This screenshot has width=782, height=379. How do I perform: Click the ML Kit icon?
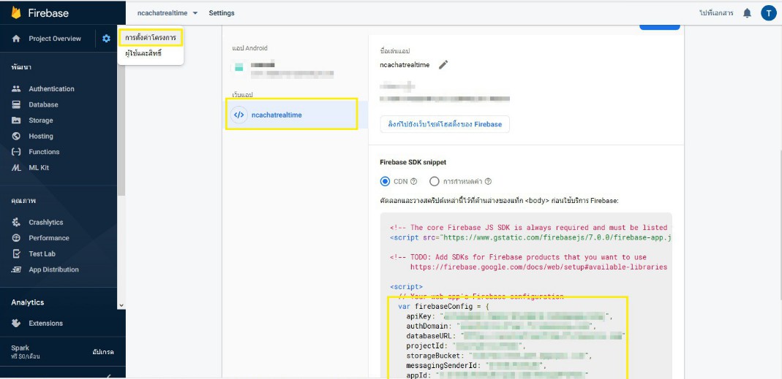point(16,168)
